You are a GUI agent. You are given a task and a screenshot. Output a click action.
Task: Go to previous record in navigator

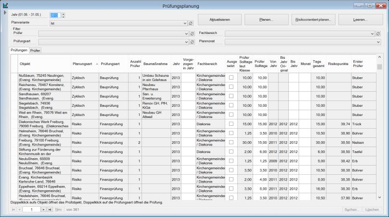pyautogui.click(x=19, y=210)
